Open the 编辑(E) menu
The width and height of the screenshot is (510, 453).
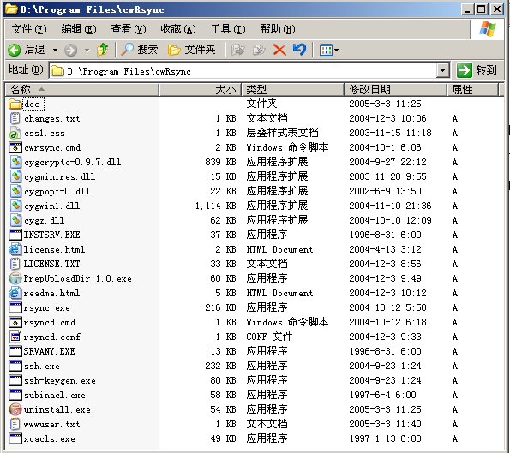(79, 29)
